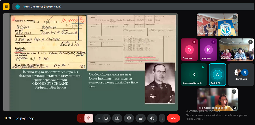Raise hand using the hand icon

click(152, 118)
